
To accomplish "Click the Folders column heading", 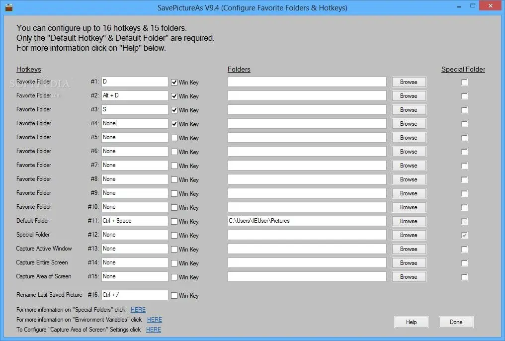I will pyautogui.click(x=239, y=69).
